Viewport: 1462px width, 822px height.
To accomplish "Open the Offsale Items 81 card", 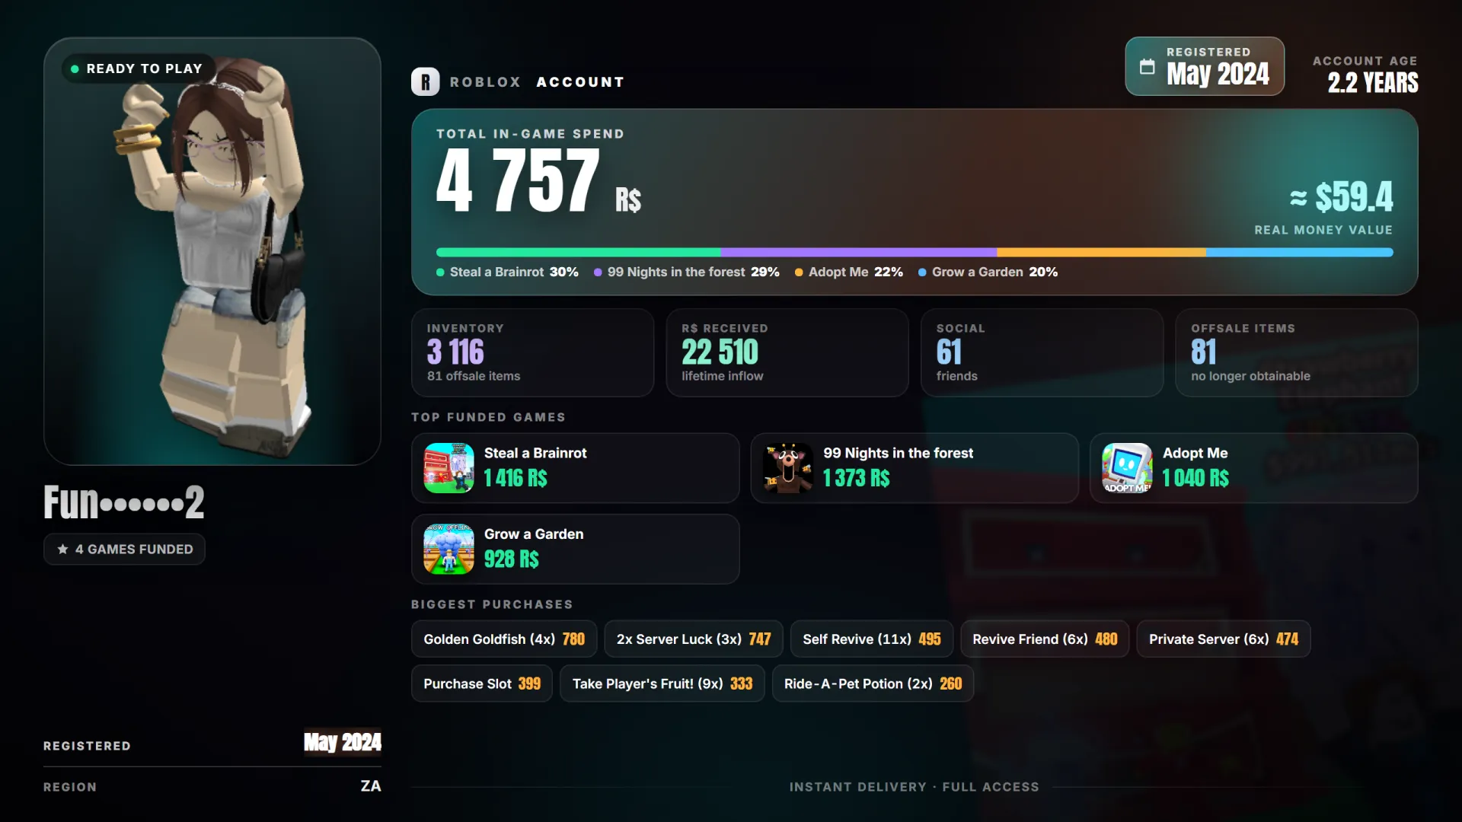I will click(1297, 352).
